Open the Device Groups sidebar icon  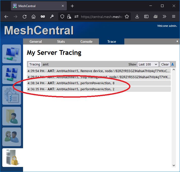click(x=12, y=75)
